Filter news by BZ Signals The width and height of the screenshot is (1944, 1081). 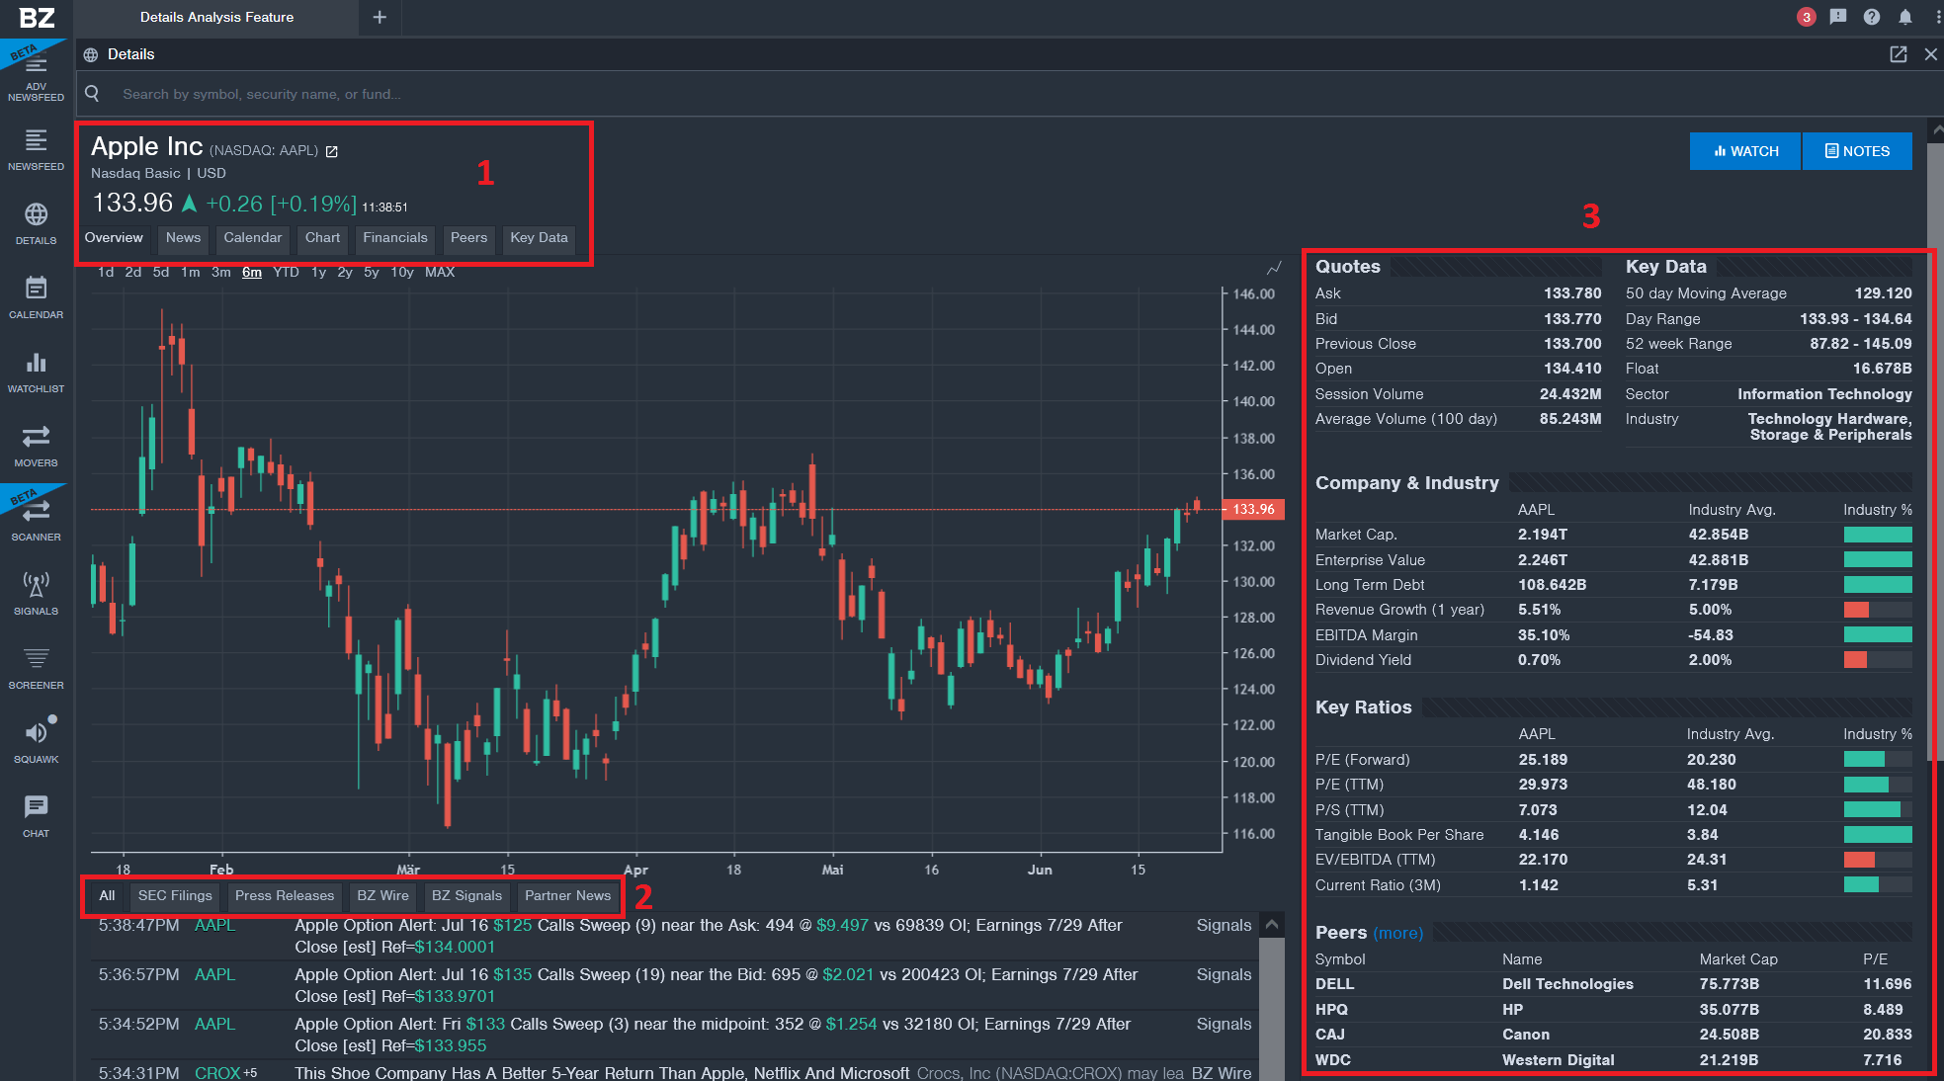click(466, 896)
